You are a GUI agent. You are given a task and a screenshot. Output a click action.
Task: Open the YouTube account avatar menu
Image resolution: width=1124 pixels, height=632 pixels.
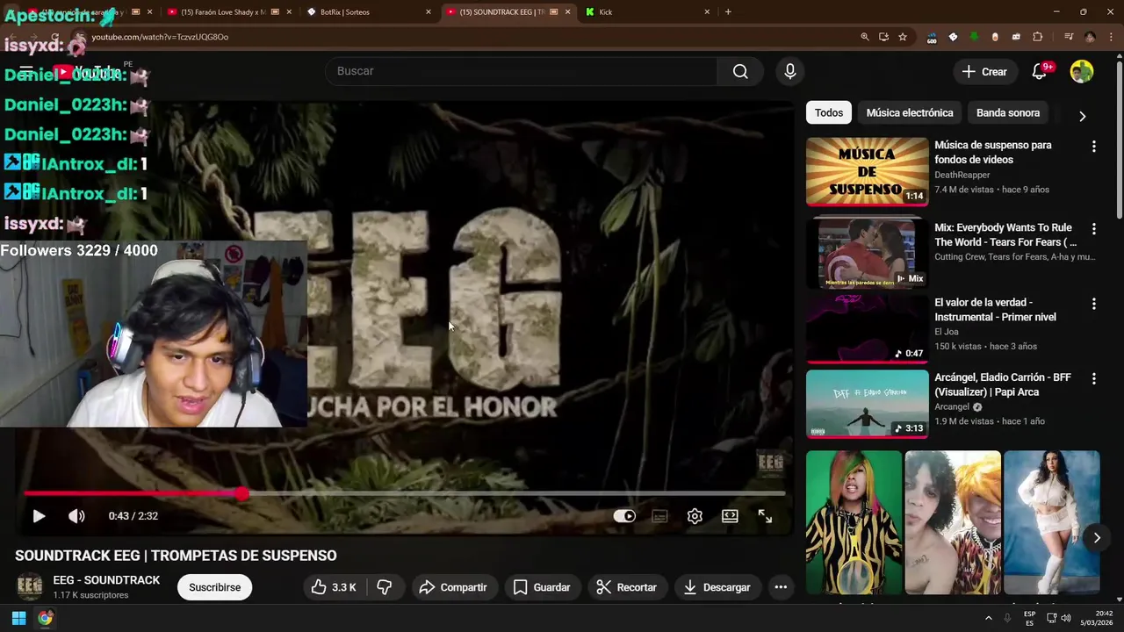(x=1082, y=72)
